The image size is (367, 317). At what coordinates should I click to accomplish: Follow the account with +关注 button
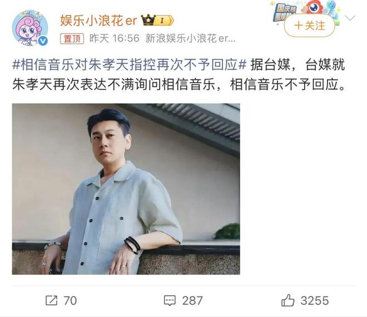pyautogui.click(x=309, y=26)
